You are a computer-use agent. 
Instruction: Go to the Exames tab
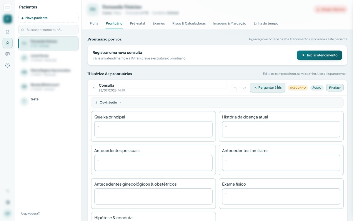coord(159,23)
